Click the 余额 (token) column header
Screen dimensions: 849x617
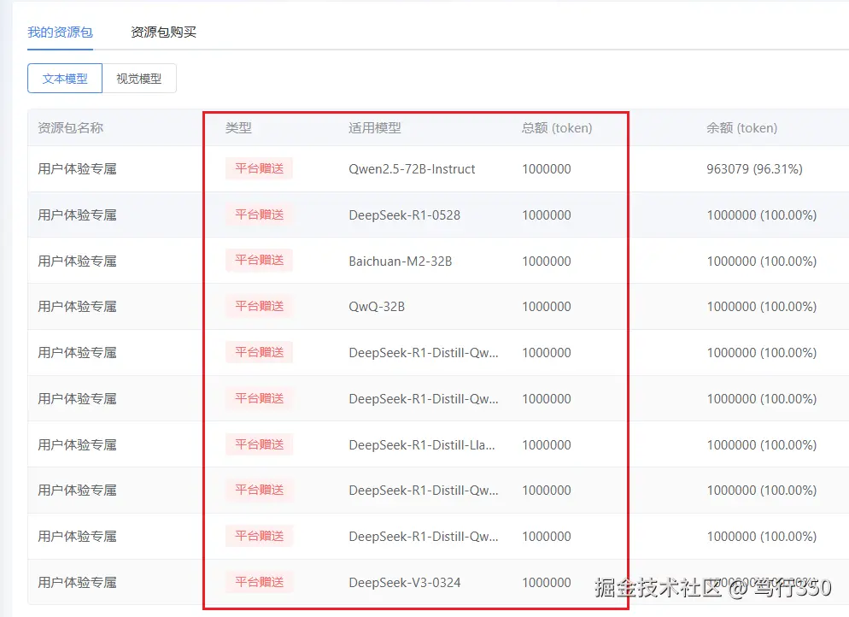pos(741,128)
